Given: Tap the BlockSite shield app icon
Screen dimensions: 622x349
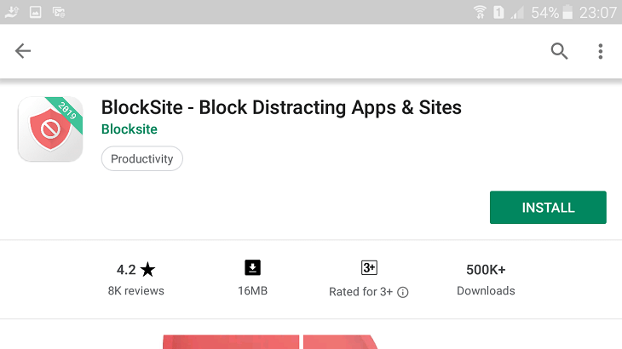Looking at the screenshot, I should (x=50, y=129).
